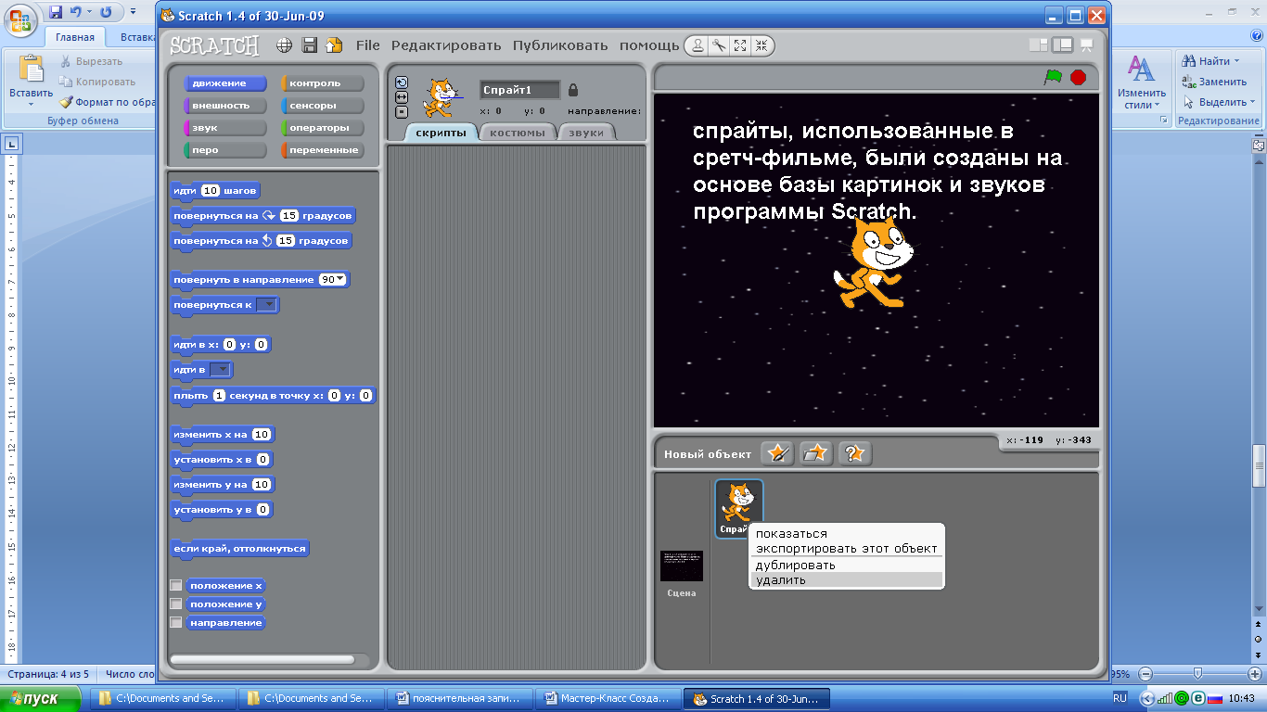Switch to the костюмы tab
Image resolution: width=1267 pixels, height=712 pixels.
click(518, 133)
